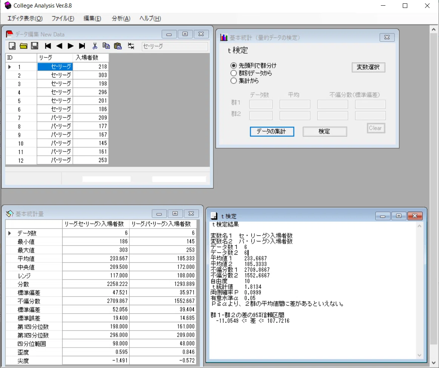This screenshot has height=368, width=439.
Task: Click パ・リーグ>入場者数 column header
Action: pos(163,224)
